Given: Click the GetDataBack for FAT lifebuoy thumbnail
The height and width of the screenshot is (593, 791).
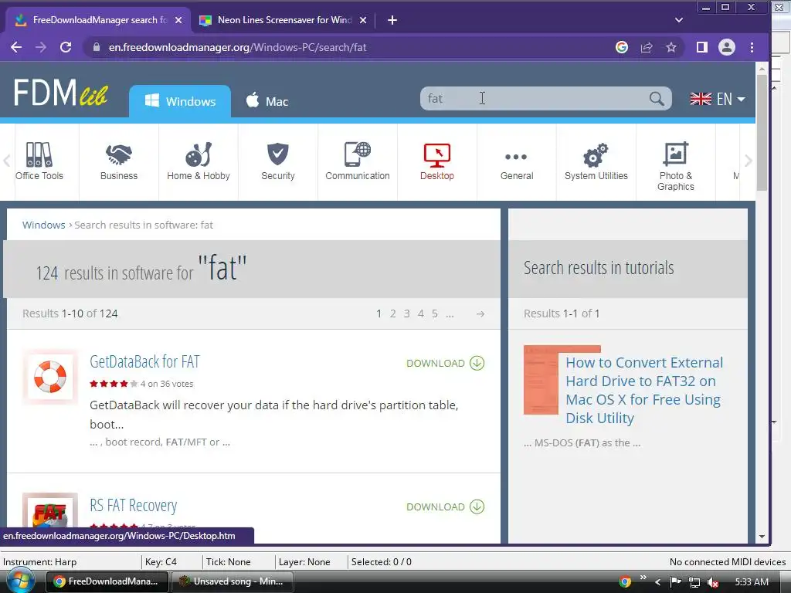Looking at the screenshot, I should tap(50, 377).
